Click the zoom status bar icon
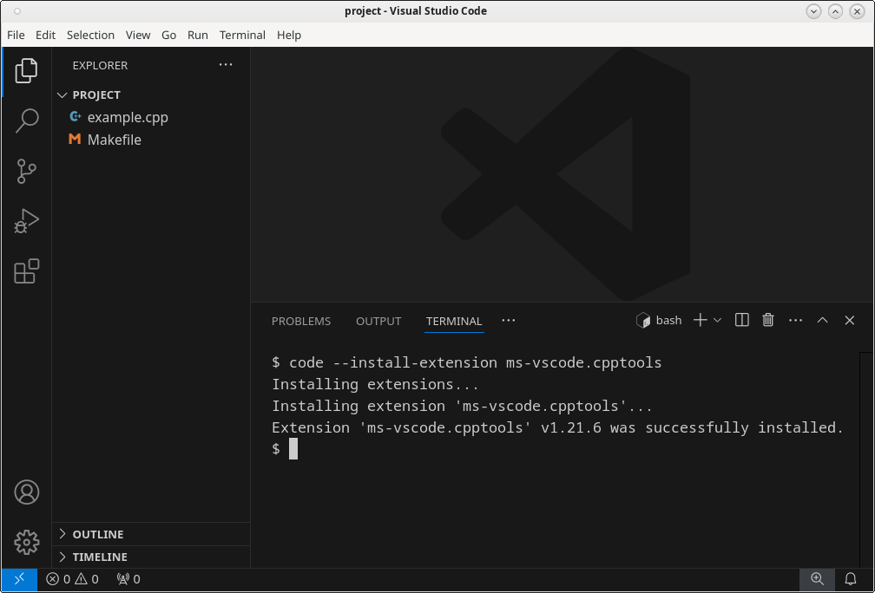The image size is (875, 593). click(817, 580)
